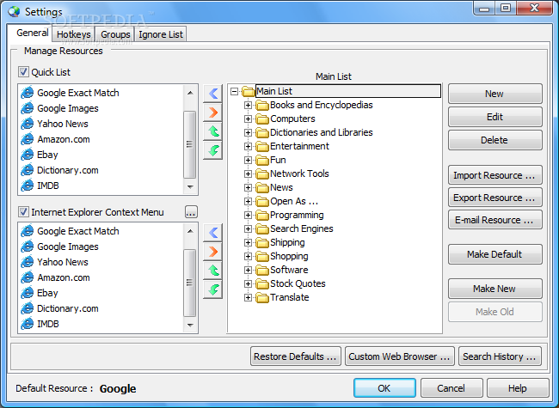Viewport: 559px width, 408px height.
Task: Switch to the General tab
Action: pyautogui.click(x=33, y=33)
